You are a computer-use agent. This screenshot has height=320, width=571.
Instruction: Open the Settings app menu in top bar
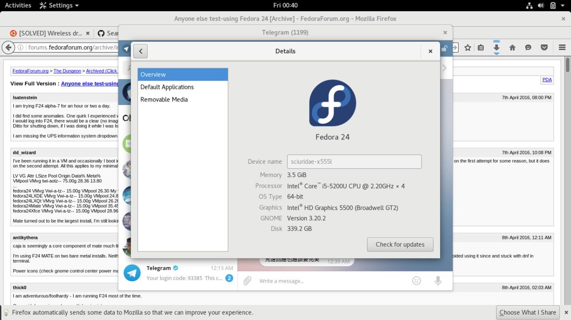point(59,5)
